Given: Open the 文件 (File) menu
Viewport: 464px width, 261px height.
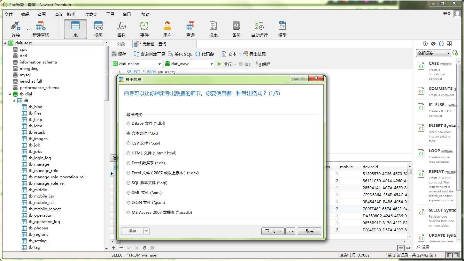Looking at the screenshot, I should point(9,14).
